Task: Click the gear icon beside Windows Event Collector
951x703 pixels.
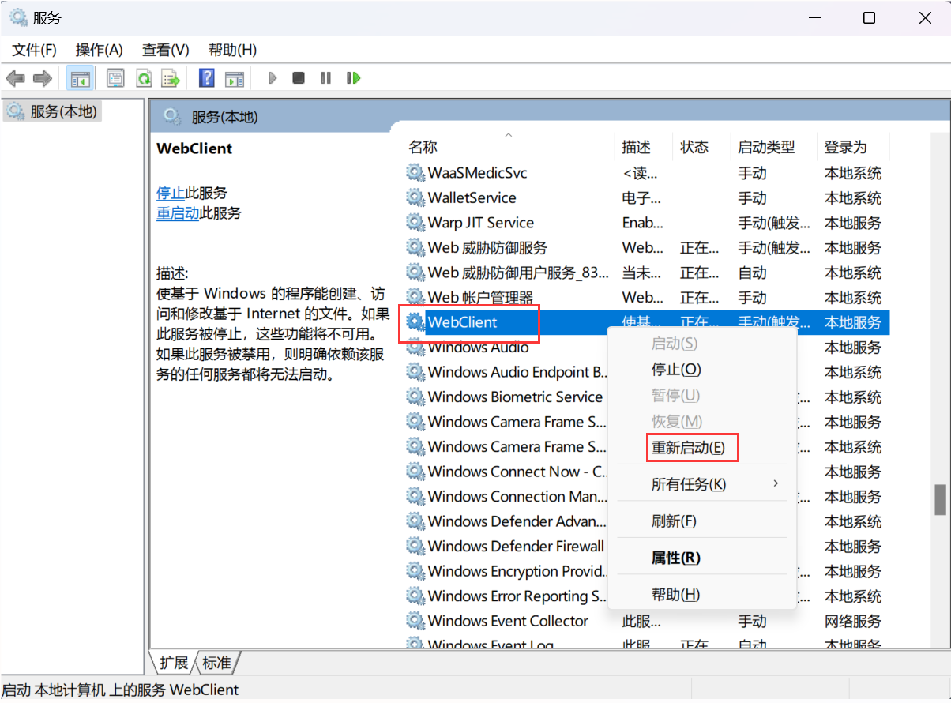Action: tap(415, 621)
